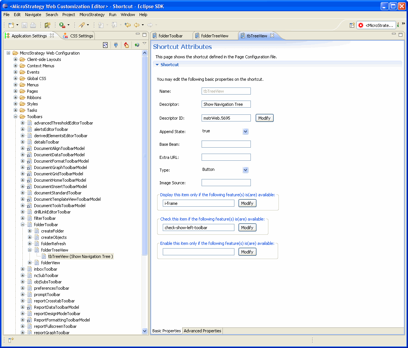Maximize the editor area
The width and height of the screenshot is (408, 348).
point(401,34)
